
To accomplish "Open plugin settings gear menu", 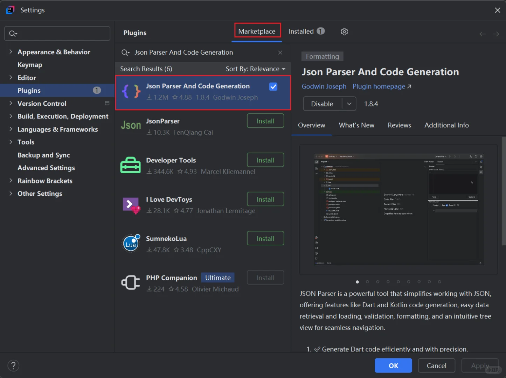I will point(344,31).
